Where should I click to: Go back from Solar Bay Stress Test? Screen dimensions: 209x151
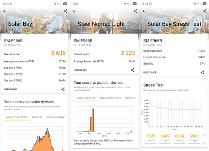click(144, 11)
